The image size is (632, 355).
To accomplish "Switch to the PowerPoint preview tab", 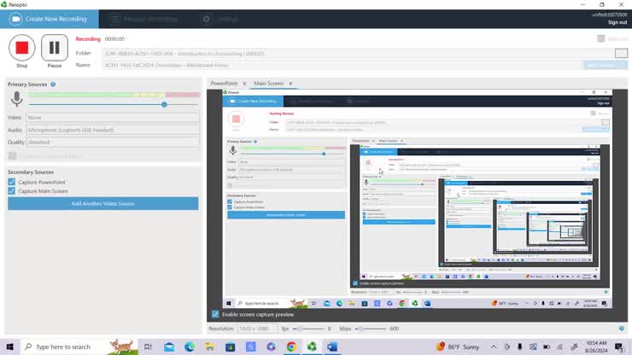I will pyautogui.click(x=224, y=84).
